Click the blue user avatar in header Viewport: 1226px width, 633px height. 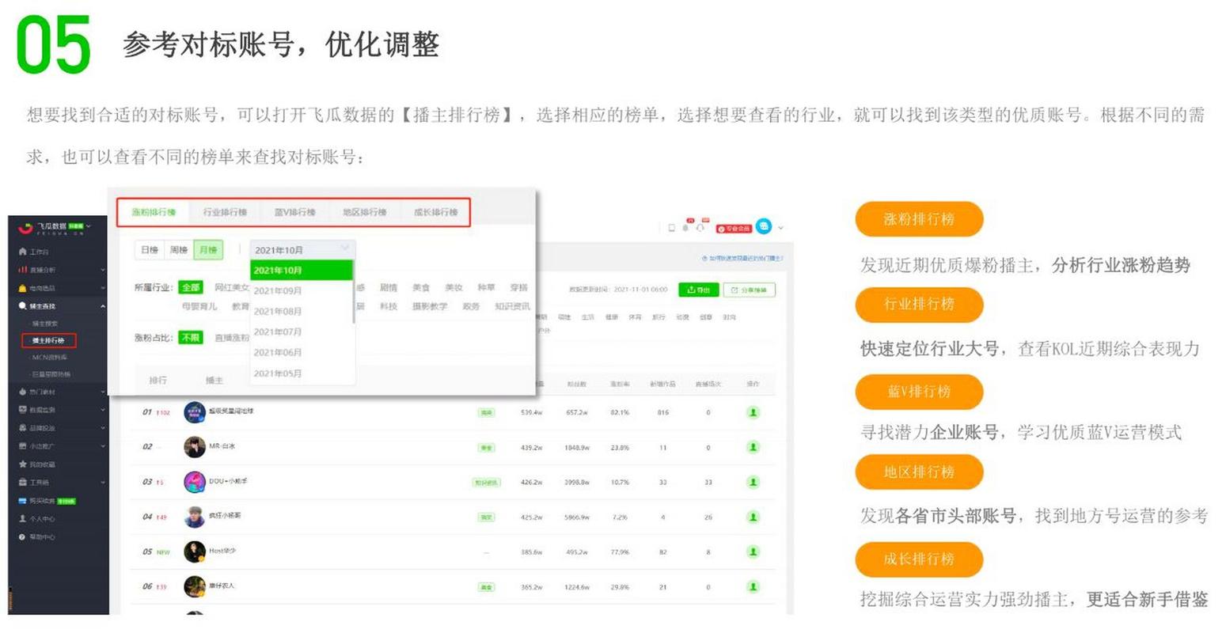[764, 227]
